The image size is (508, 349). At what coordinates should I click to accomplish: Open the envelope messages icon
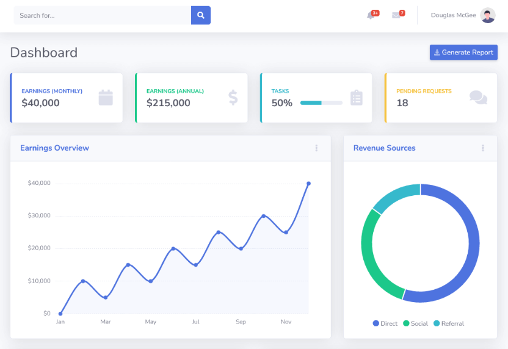tap(396, 15)
